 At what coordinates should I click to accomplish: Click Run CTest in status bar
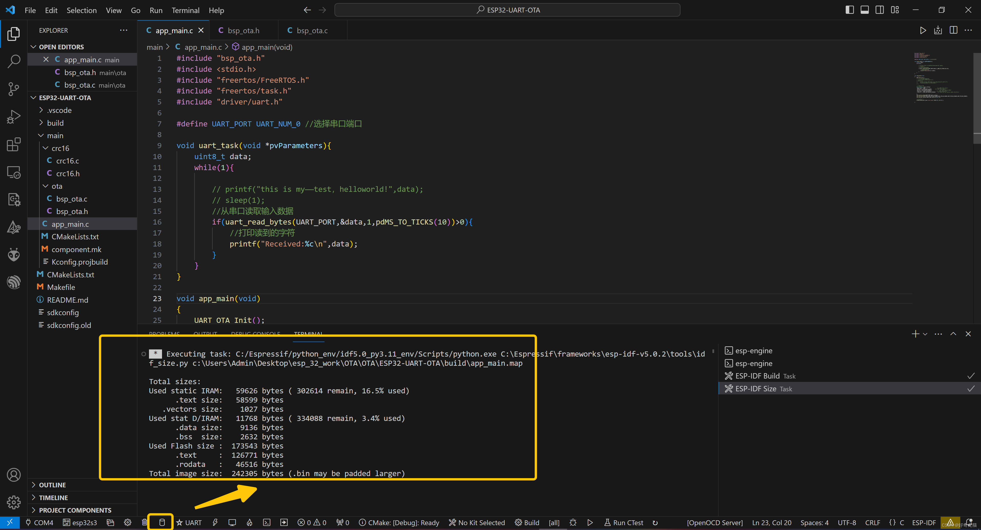pyautogui.click(x=624, y=522)
